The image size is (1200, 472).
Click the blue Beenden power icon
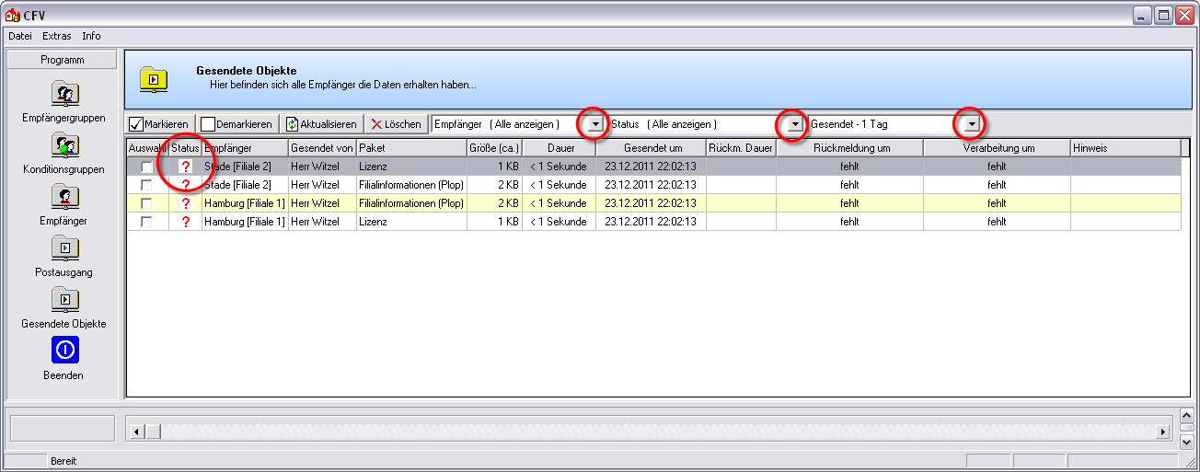tap(64, 351)
